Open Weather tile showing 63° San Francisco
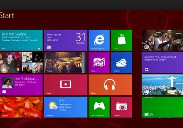This screenshot has width=183, height=128. pyautogui.click(x=65, y=107)
